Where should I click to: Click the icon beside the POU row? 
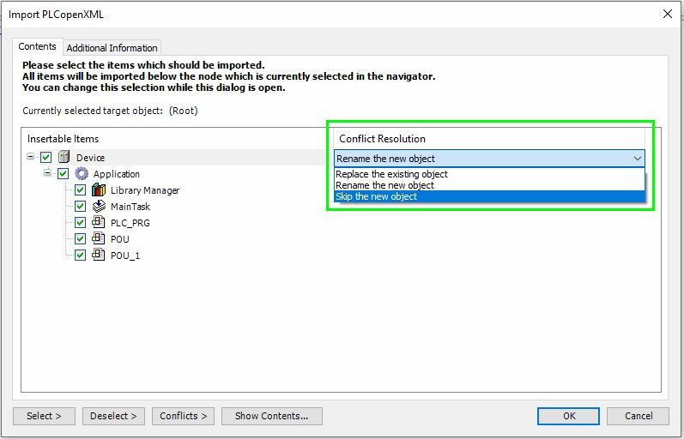click(99, 238)
